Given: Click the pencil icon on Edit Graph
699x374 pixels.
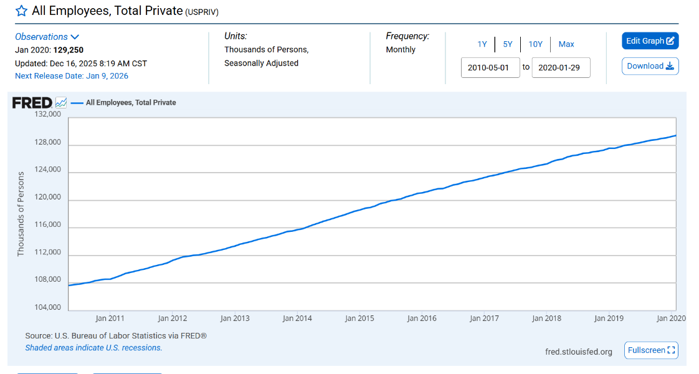Looking at the screenshot, I should (x=670, y=41).
